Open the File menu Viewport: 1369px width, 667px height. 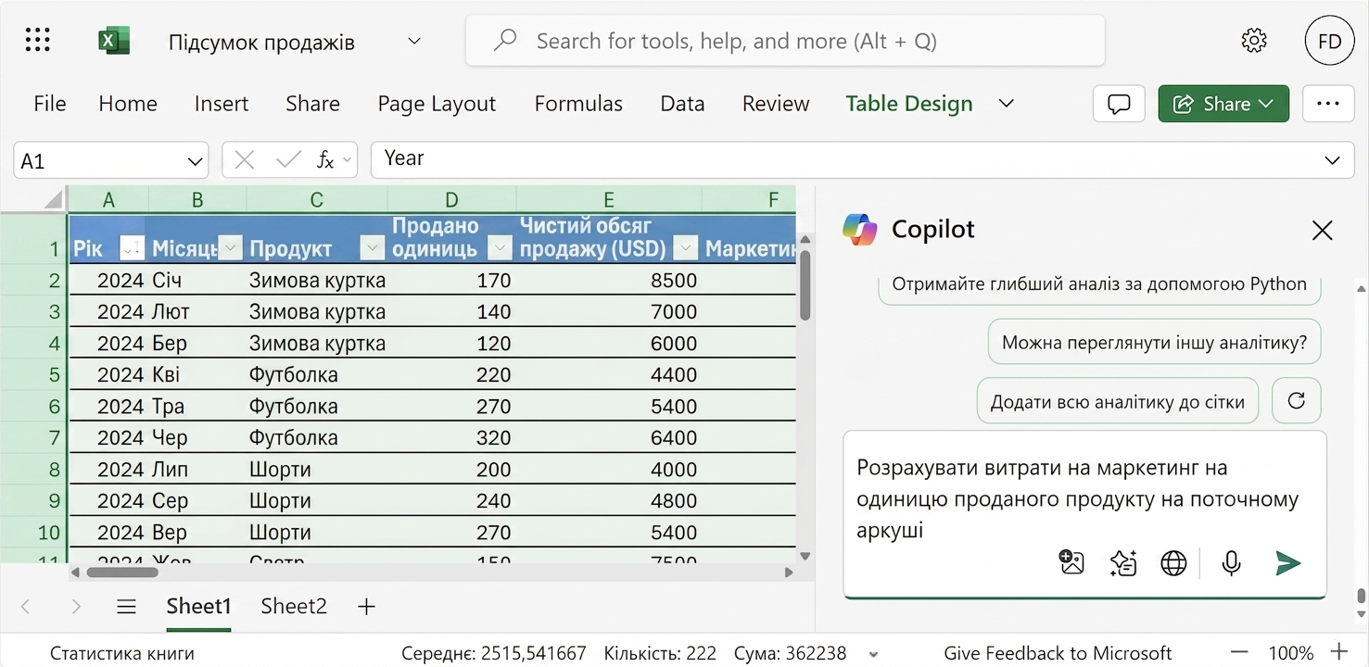tap(50, 103)
